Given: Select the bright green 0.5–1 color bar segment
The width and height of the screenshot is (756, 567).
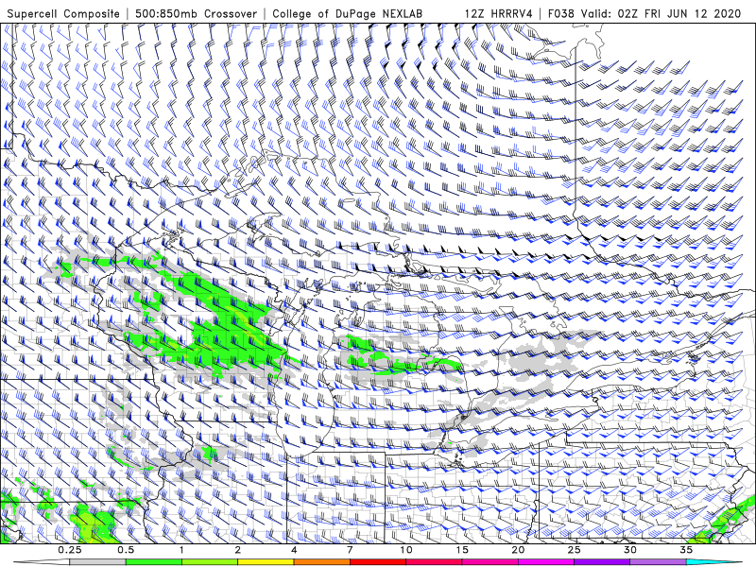Looking at the screenshot, I should 153,562.
